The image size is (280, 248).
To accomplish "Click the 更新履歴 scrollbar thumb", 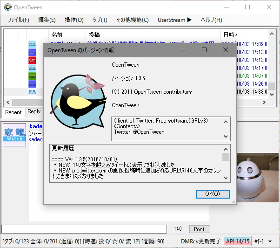I will click(x=226, y=157).
